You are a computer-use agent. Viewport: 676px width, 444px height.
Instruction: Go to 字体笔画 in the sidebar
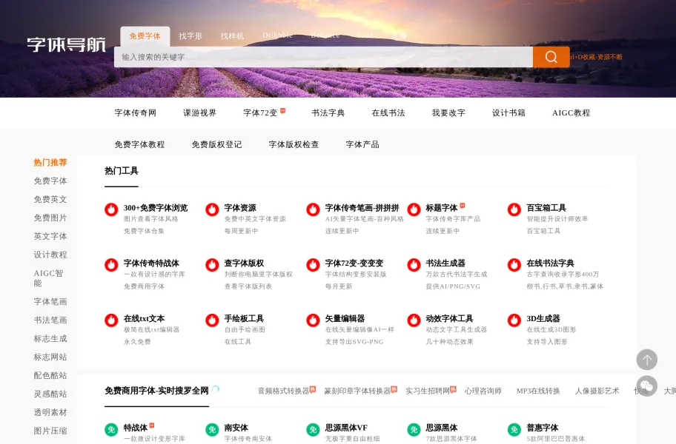(50, 302)
